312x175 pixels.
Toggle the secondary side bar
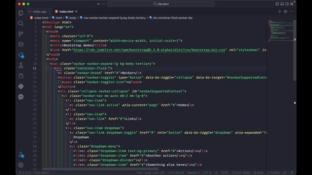287,4
